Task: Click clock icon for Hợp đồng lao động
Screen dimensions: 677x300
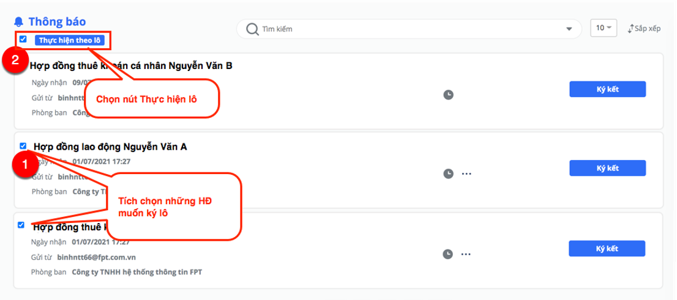Action: point(449,174)
